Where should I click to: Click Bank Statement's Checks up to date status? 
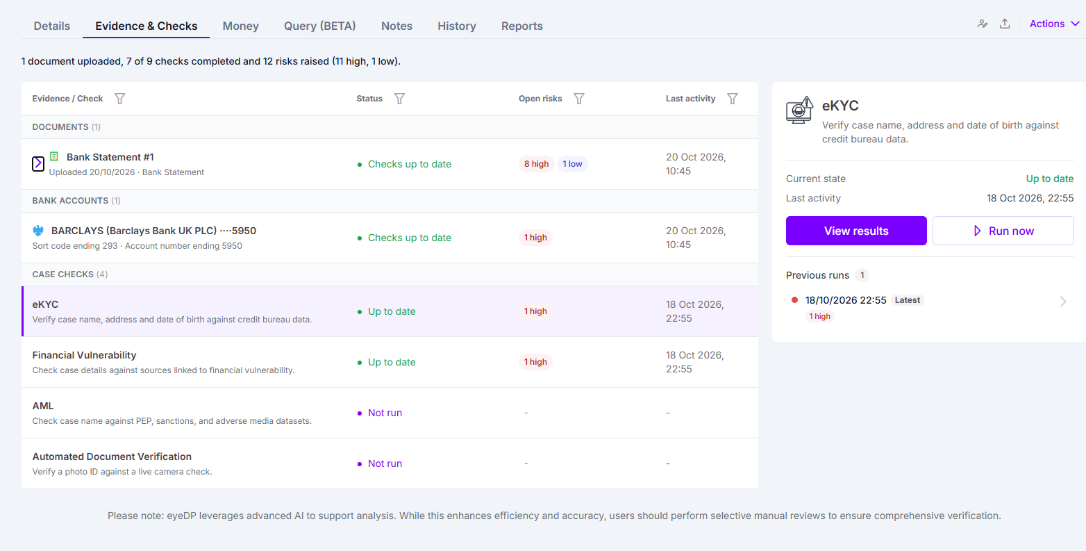(404, 164)
